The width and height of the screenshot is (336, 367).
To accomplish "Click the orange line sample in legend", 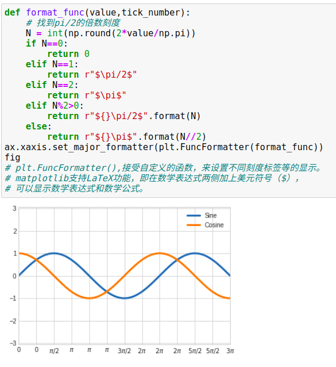I will (194, 225).
